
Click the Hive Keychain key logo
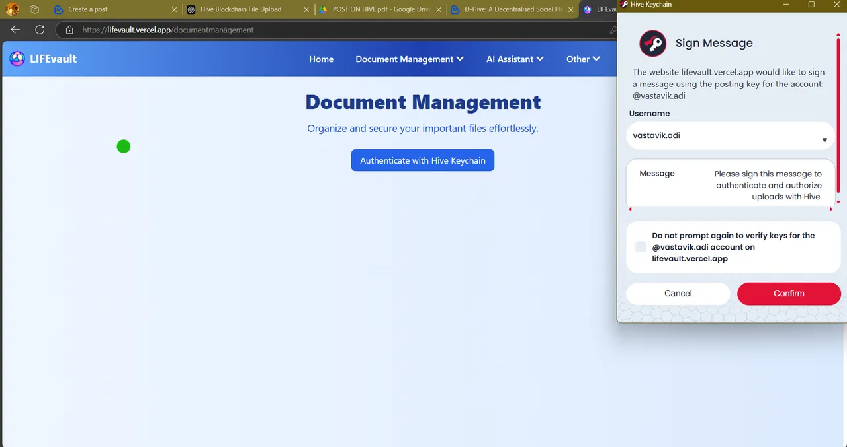click(652, 44)
